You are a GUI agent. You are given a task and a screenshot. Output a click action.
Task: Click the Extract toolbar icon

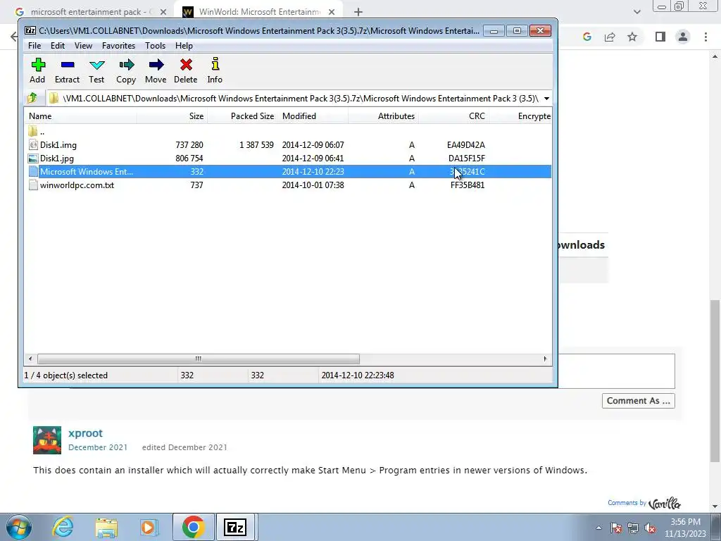(x=67, y=65)
